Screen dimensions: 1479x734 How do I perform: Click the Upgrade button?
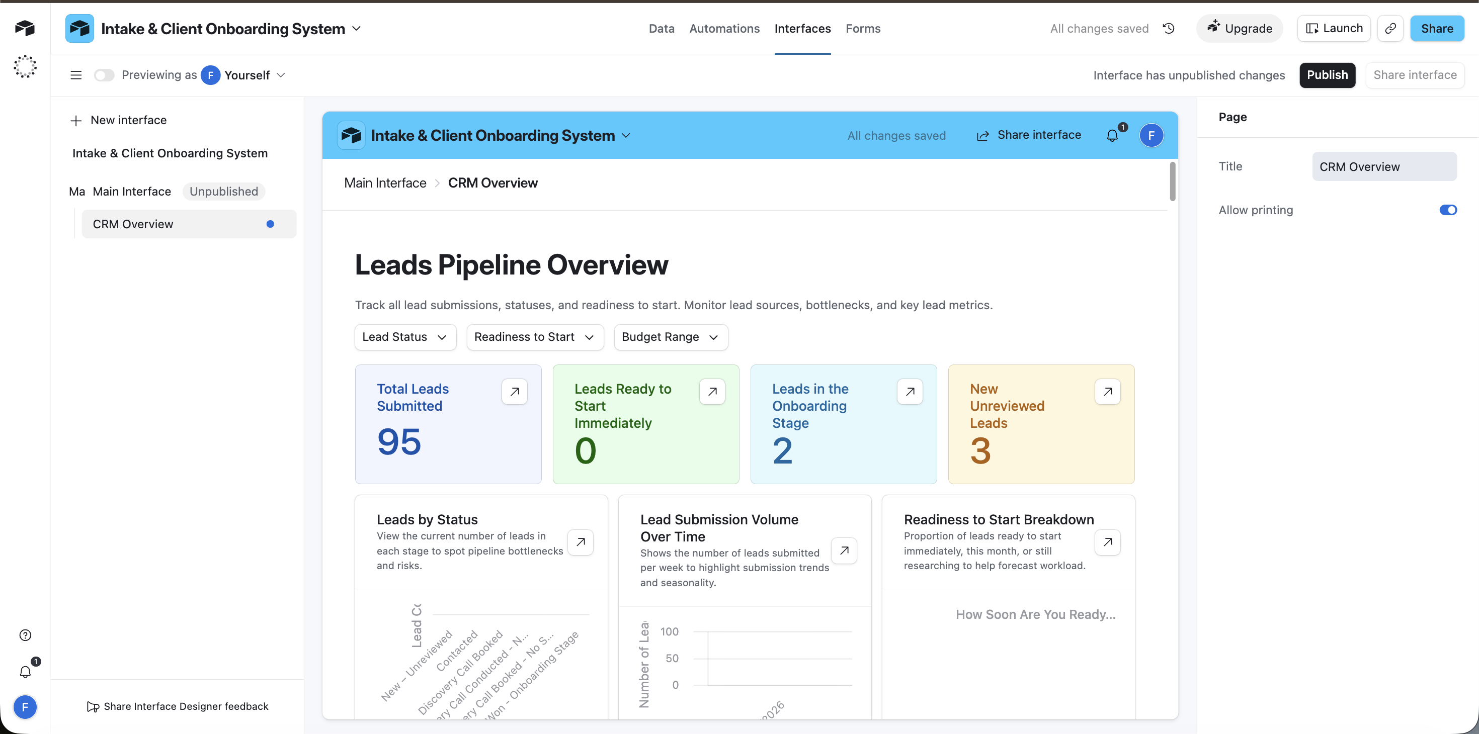coord(1239,28)
